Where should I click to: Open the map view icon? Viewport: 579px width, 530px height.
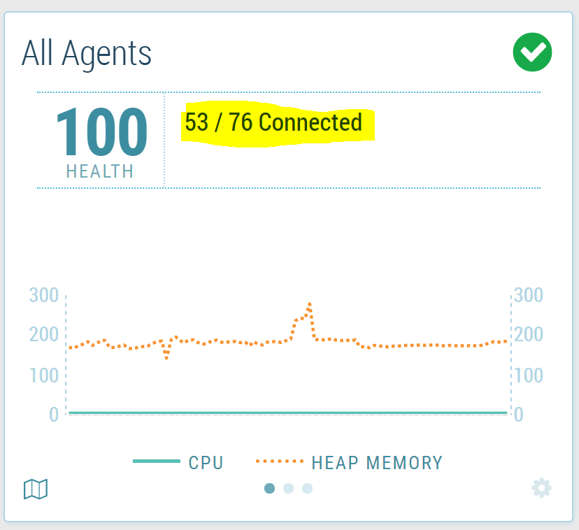(36, 489)
